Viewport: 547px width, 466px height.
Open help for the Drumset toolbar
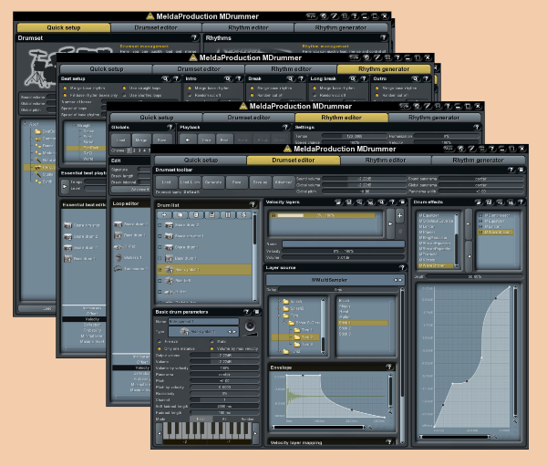(x=511, y=170)
